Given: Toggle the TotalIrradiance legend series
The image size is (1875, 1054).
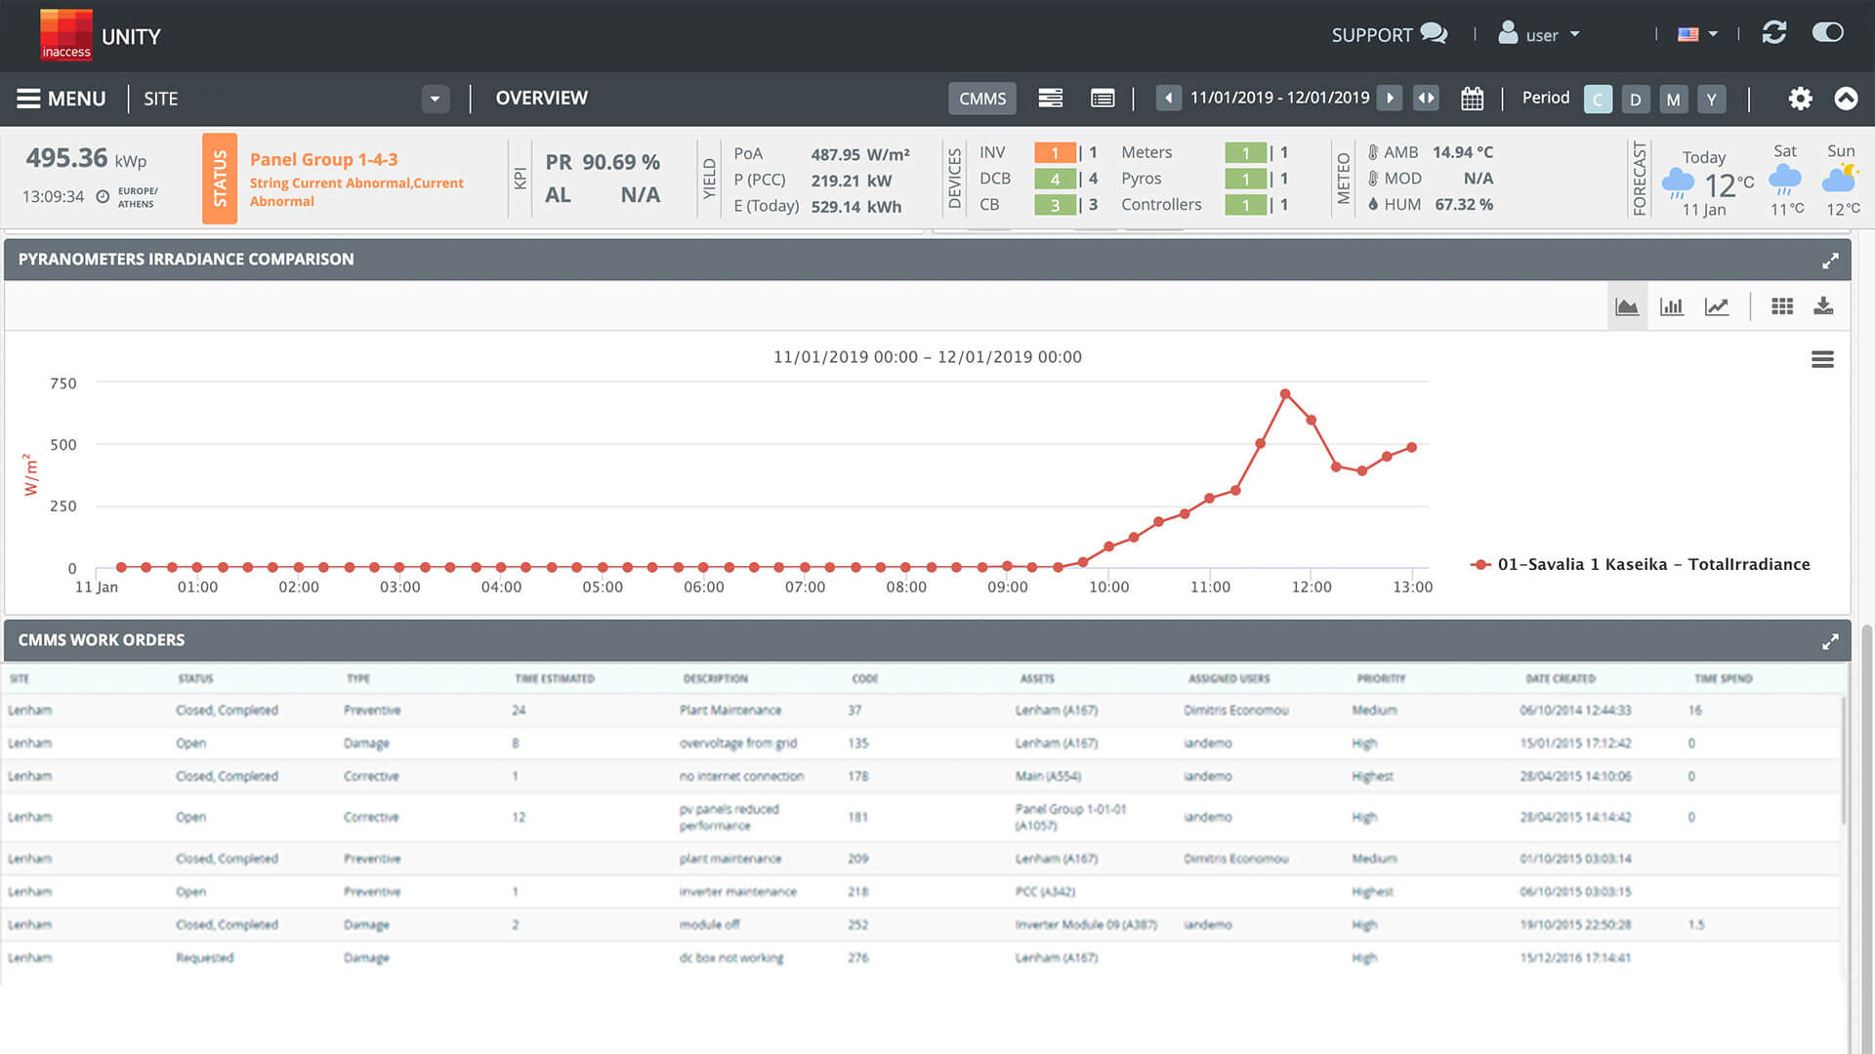Looking at the screenshot, I should (1641, 564).
